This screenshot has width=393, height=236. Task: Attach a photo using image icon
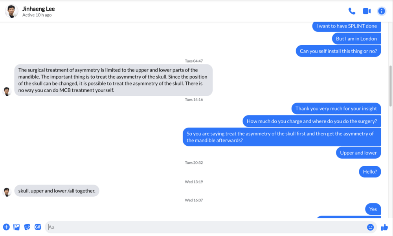point(17,227)
